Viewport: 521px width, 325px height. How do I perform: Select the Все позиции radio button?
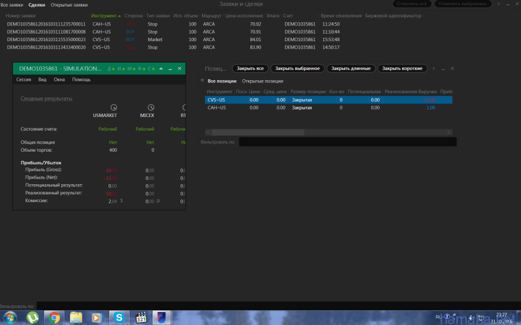click(x=202, y=81)
